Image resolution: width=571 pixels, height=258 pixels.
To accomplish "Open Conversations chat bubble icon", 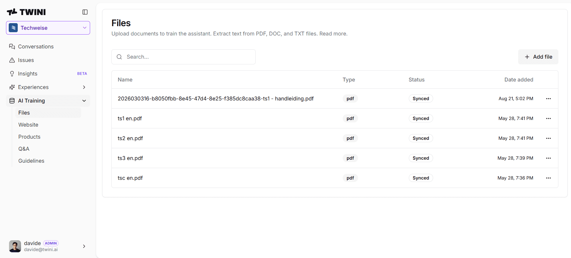I will point(12,47).
